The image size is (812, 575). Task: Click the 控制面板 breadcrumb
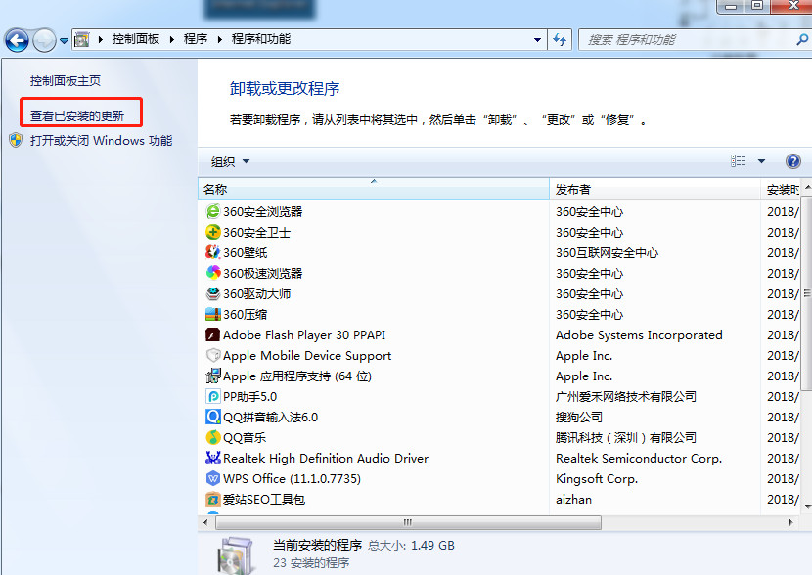click(136, 39)
